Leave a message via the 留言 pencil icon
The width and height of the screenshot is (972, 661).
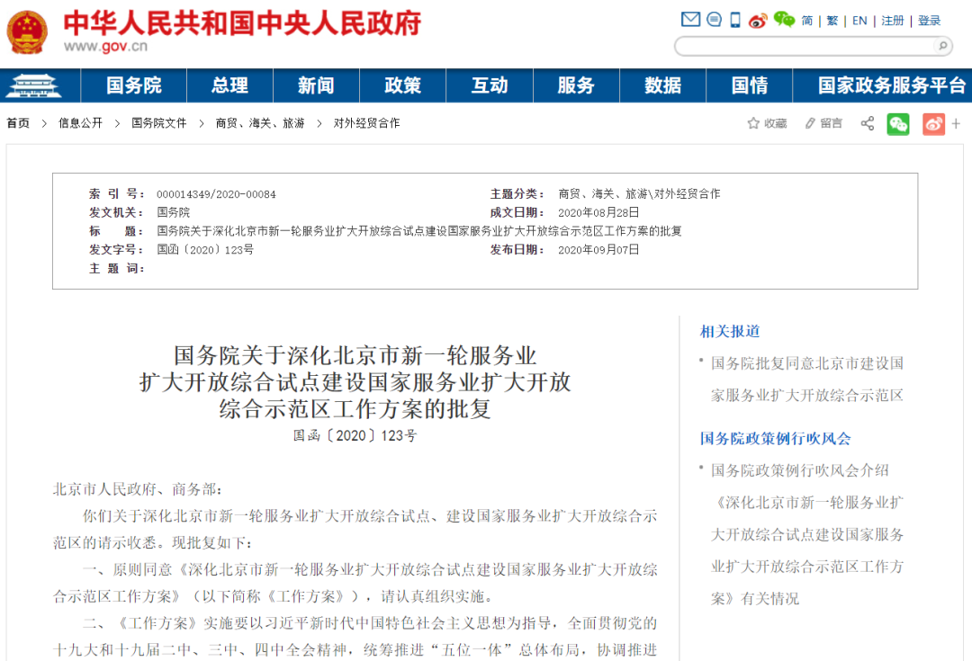pyautogui.click(x=823, y=123)
